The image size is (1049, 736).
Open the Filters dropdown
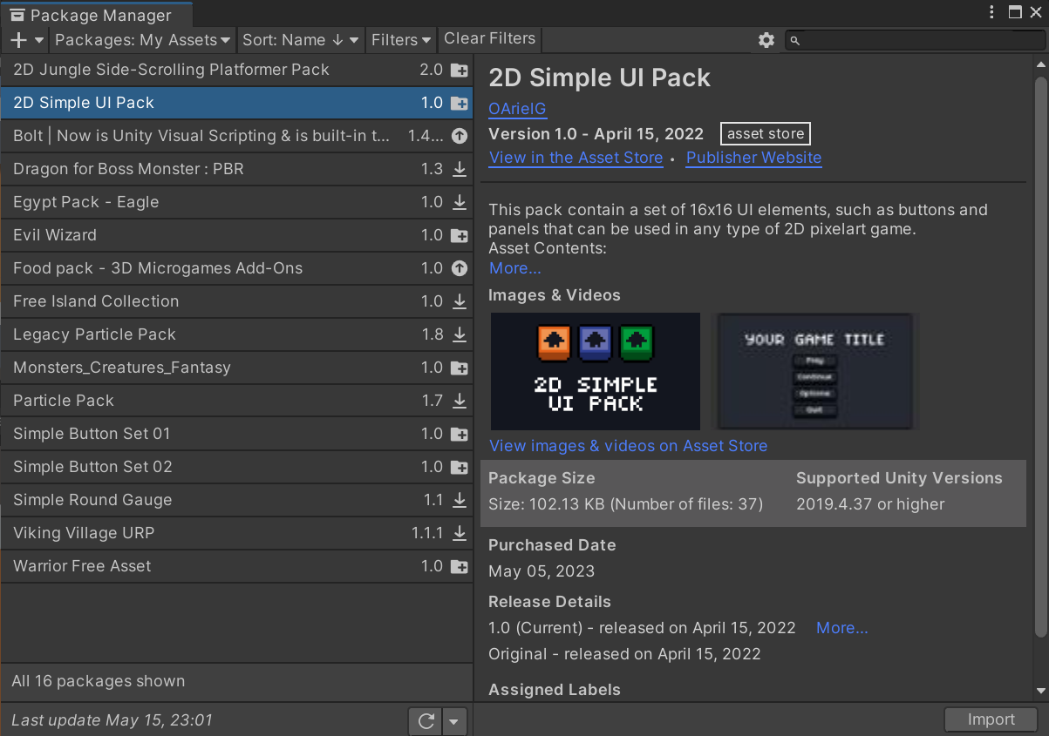click(x=401, y=40)
